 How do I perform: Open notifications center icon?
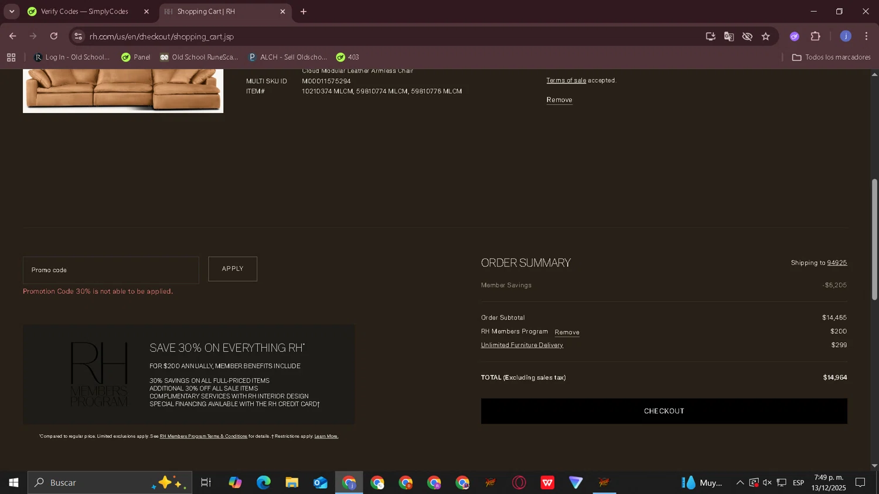(x=860, y=483)
